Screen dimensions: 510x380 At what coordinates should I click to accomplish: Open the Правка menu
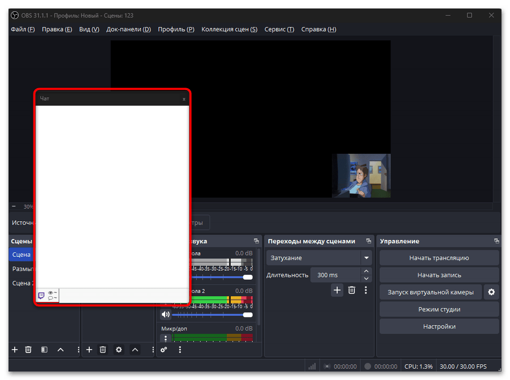click(57, 29)
